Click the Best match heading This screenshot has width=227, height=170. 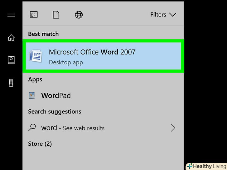[x=43, y=34]
